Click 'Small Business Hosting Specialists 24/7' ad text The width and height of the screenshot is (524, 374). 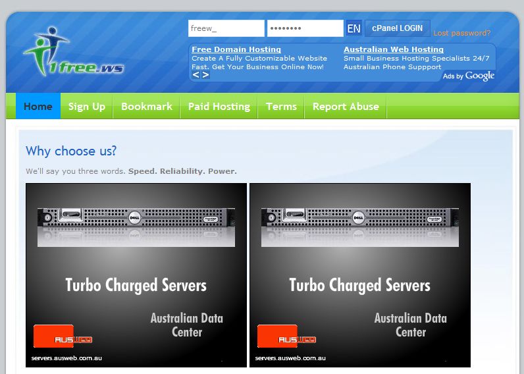(x=417, y=58)
